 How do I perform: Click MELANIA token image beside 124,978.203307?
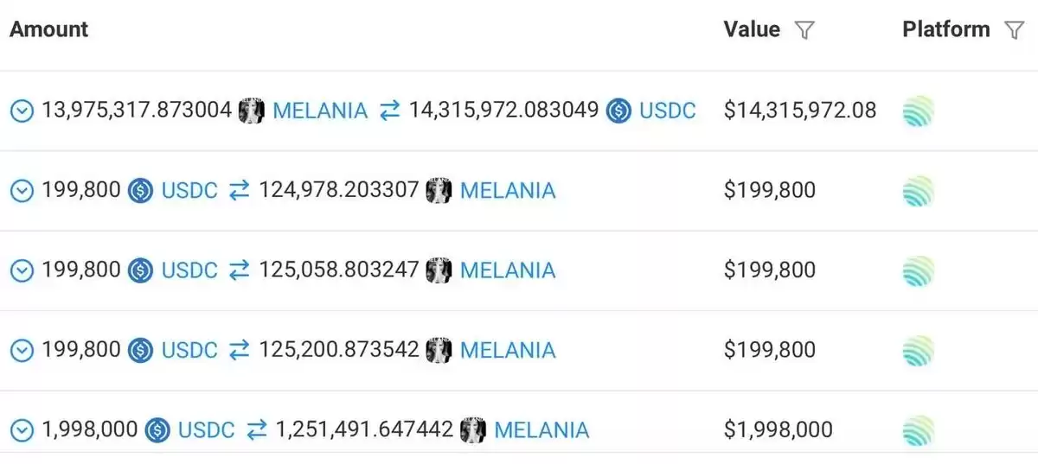(439, 190)
